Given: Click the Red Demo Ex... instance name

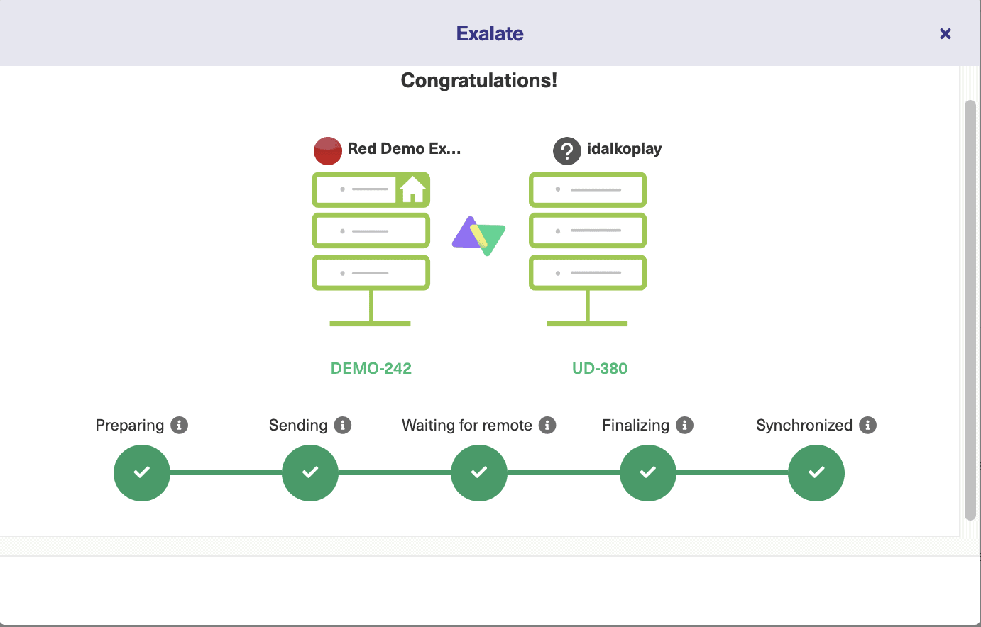Looking at the screenshot, I should coord(404,149).
